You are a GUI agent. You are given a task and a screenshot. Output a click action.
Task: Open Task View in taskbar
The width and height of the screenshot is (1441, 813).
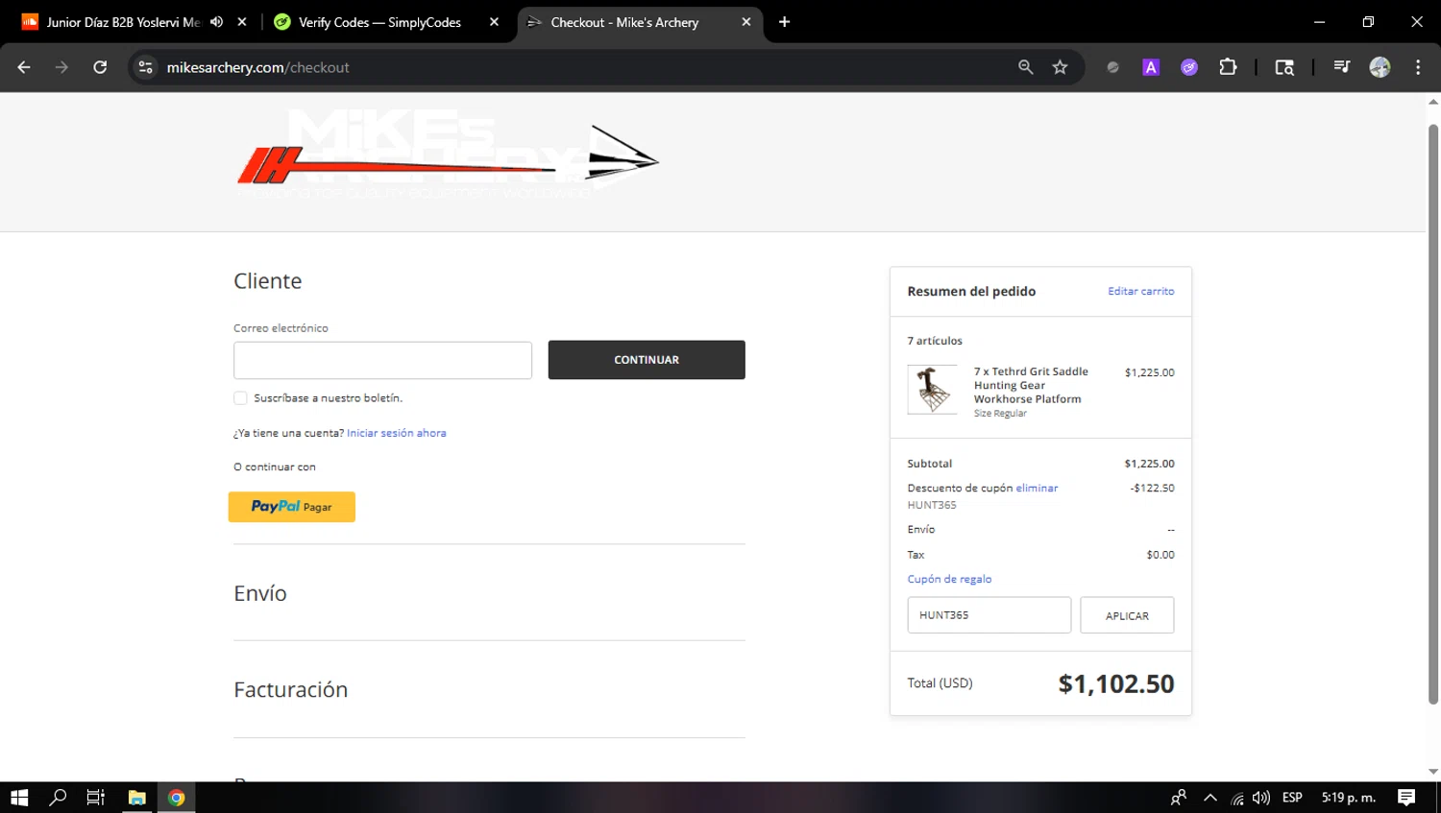coord(96,798)
